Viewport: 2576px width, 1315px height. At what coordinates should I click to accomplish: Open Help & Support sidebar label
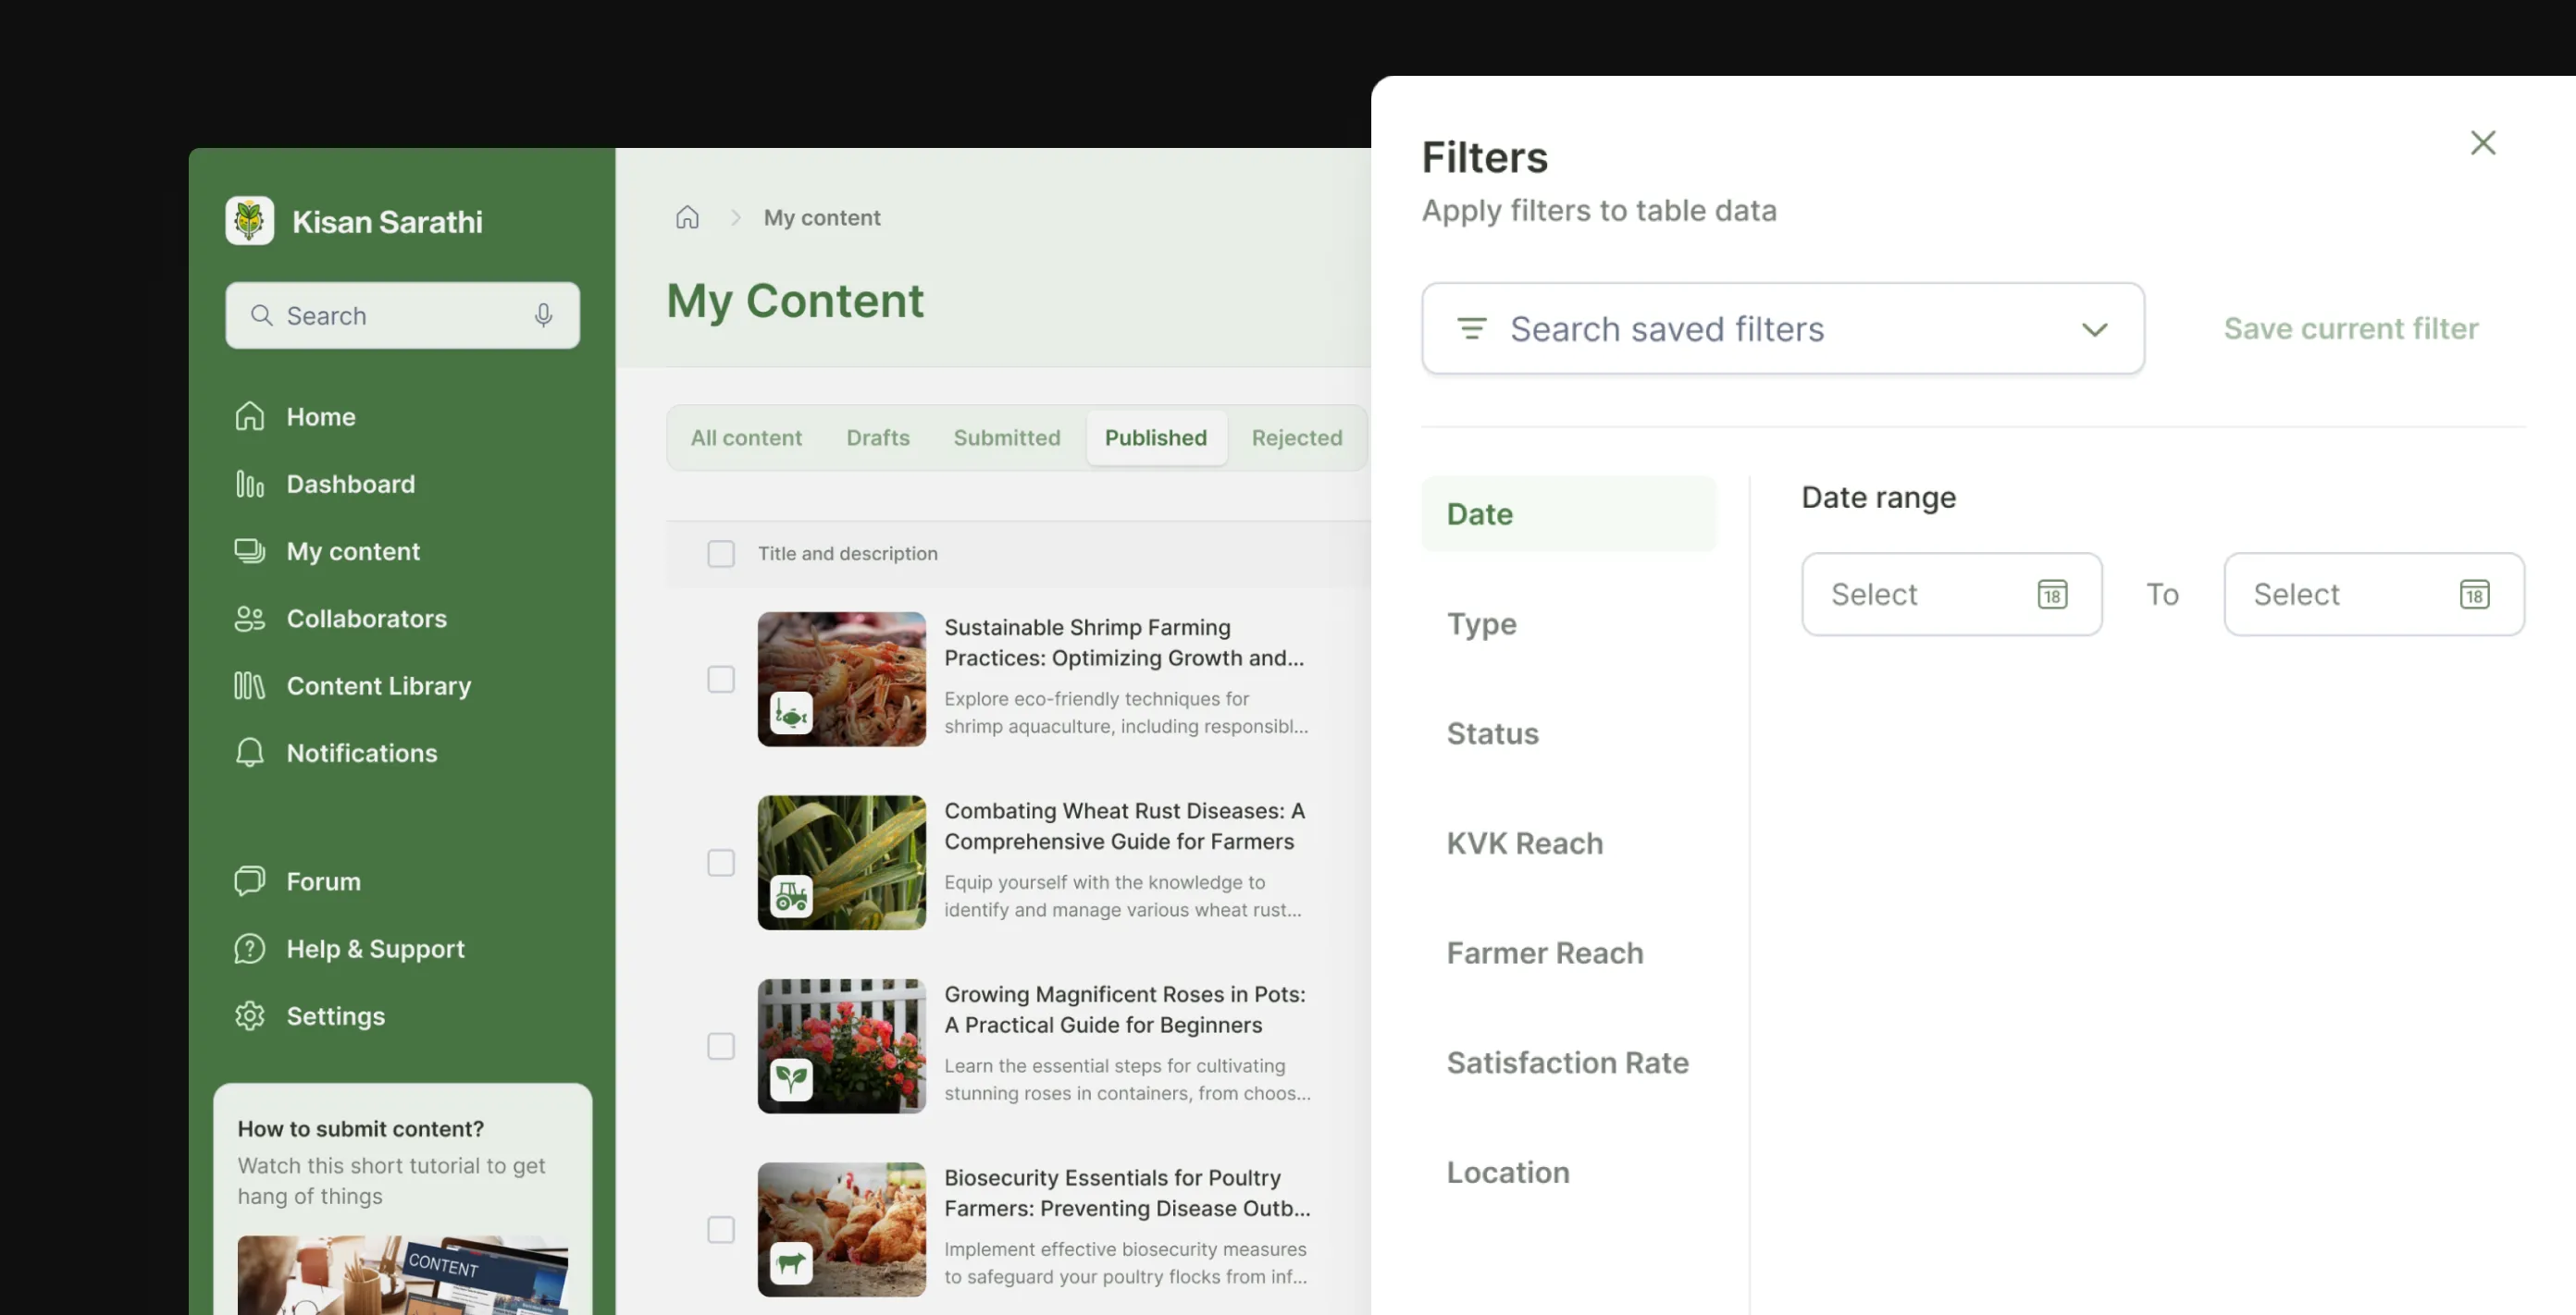pyautogui.click(x=375, y=948)
